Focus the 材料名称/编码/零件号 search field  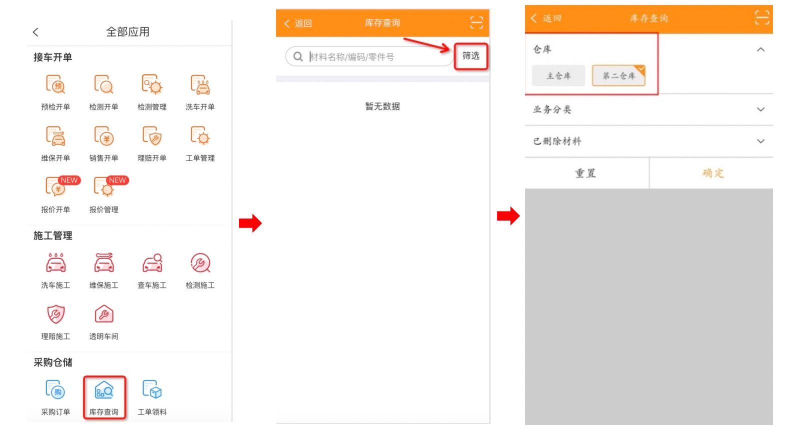point(369,56)
